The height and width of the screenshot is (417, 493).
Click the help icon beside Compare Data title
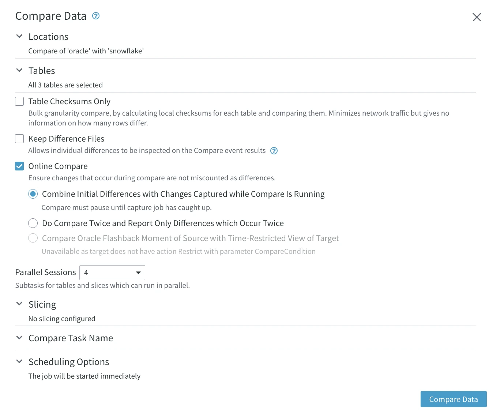click(x=96, y=16)
